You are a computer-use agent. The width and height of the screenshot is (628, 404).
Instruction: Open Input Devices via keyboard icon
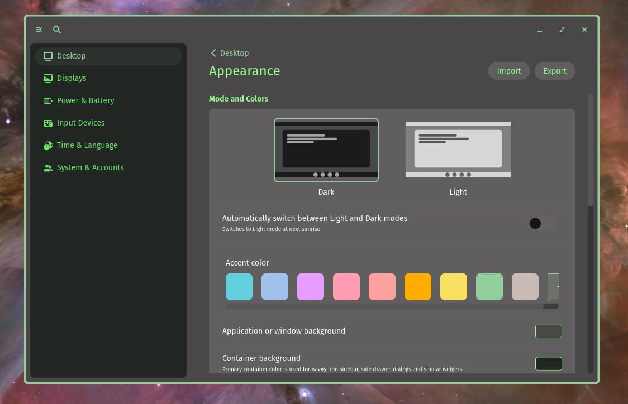click(x=47, y=123)
